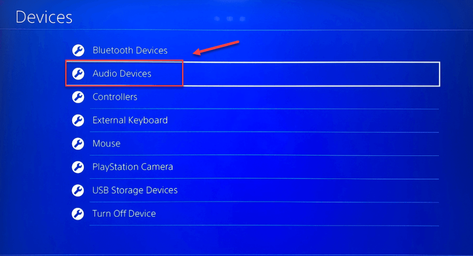Viewport: 473px width, 256px height.
Task: Select the Audio Devices menu entry
Action: (x=122, y=73)
